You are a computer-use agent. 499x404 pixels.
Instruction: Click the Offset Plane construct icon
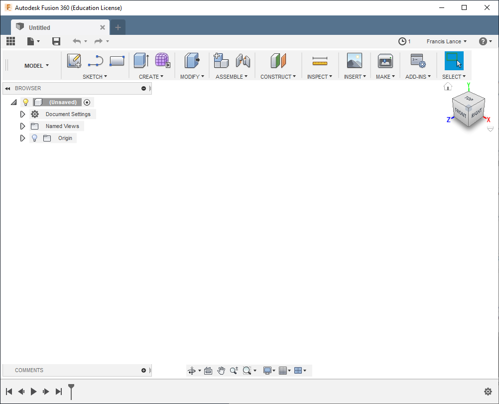pyautogui.click(x=278, y=60)
